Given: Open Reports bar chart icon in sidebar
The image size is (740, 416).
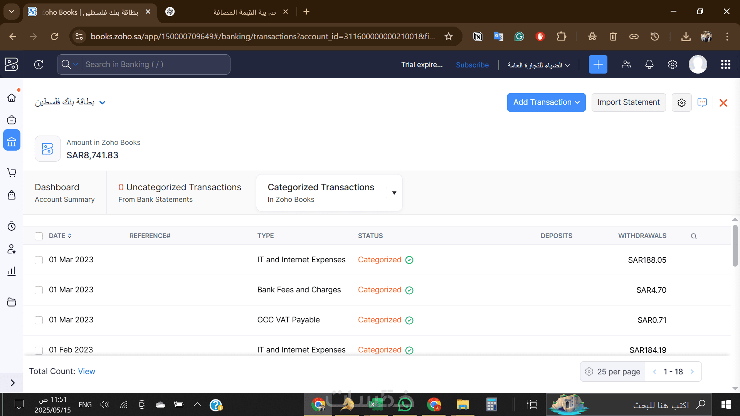Looking at the screenshot, I should (x=12, y=271).
